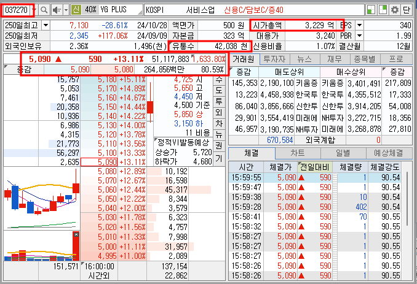
Task: Click 외국인보유 foreign holding label
Action: coord(23,46)
